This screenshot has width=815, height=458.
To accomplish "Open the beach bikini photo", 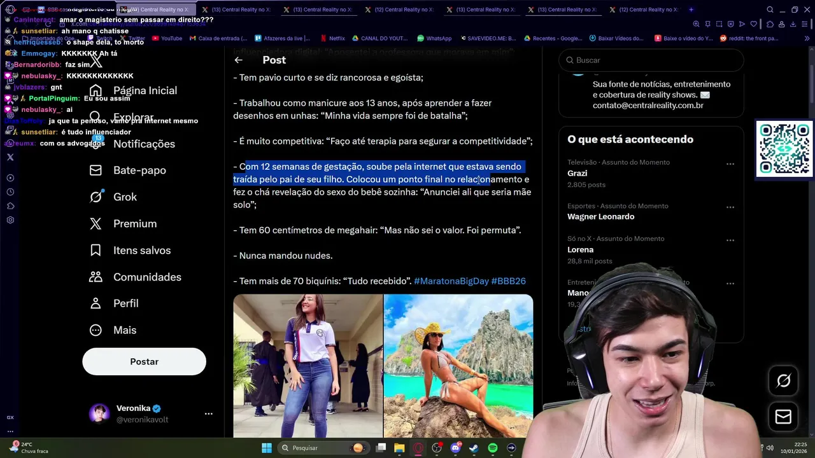I will (x=458, y=366).
